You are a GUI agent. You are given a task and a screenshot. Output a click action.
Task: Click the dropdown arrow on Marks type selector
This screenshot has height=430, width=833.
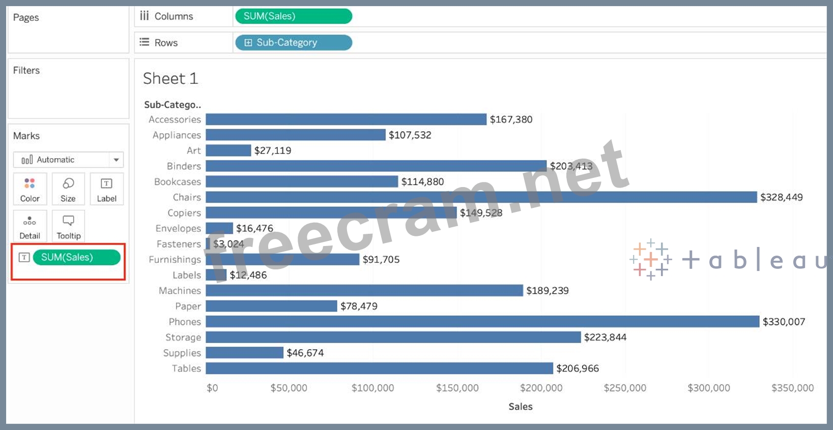(x=116, y=160)
